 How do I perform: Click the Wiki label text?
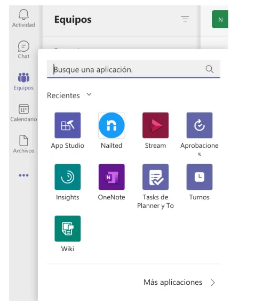click(68, 249)
